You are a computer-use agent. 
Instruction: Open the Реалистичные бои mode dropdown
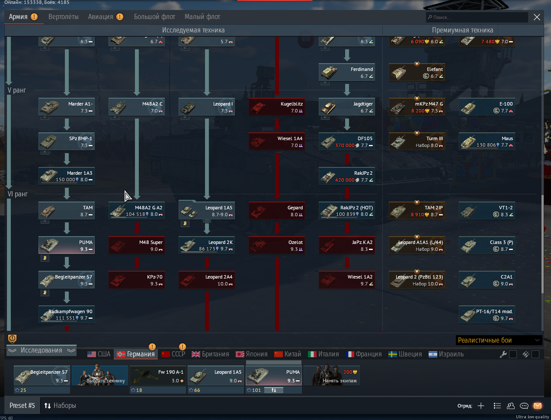[x=499, y=340]
